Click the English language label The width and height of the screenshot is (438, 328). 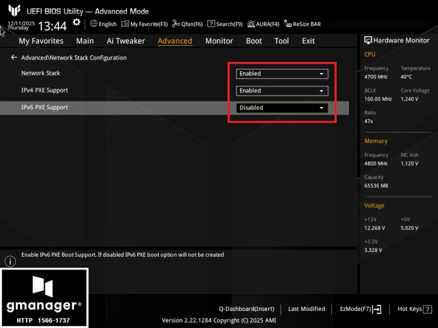107,24
